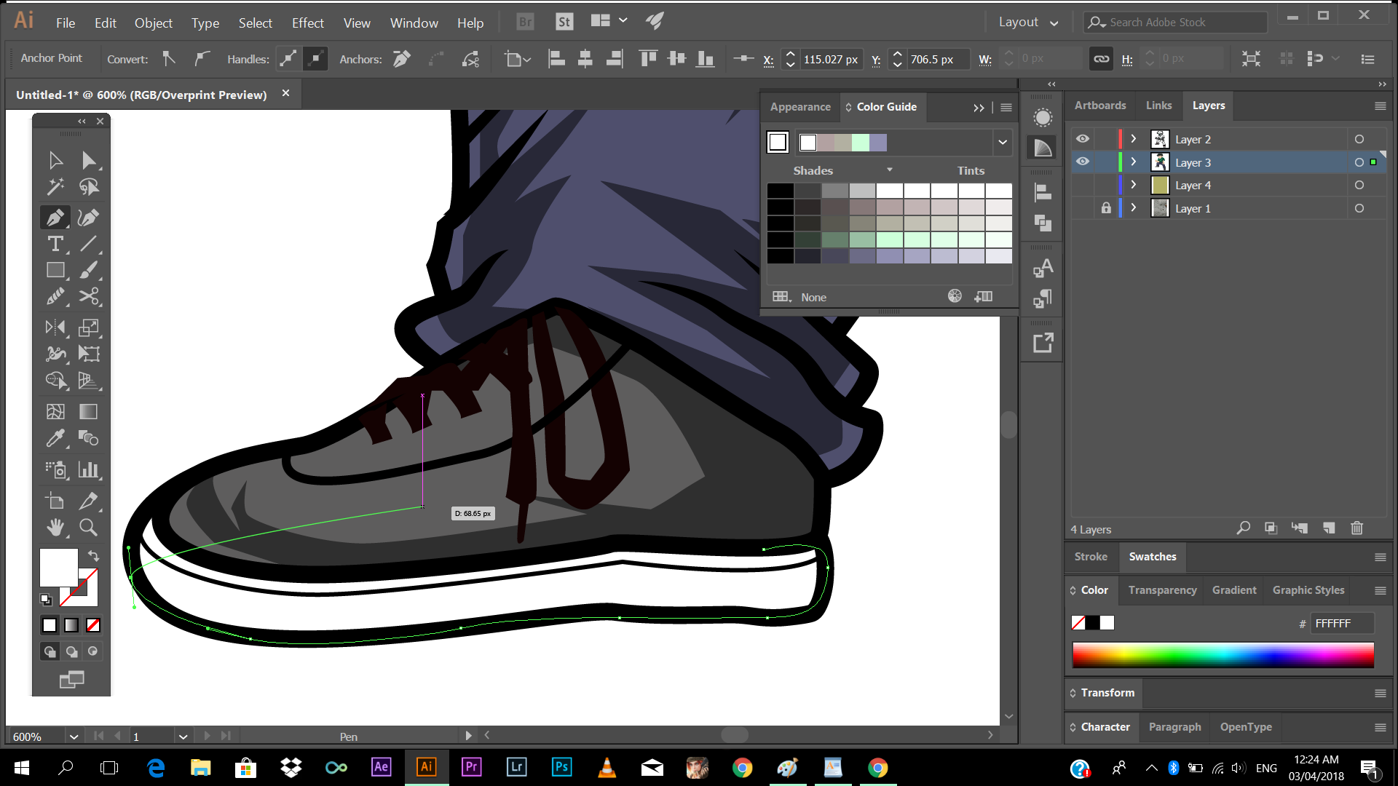Open Layers panel options menu
This screenshot has width=1398, height=786.
coord(1380,106)
